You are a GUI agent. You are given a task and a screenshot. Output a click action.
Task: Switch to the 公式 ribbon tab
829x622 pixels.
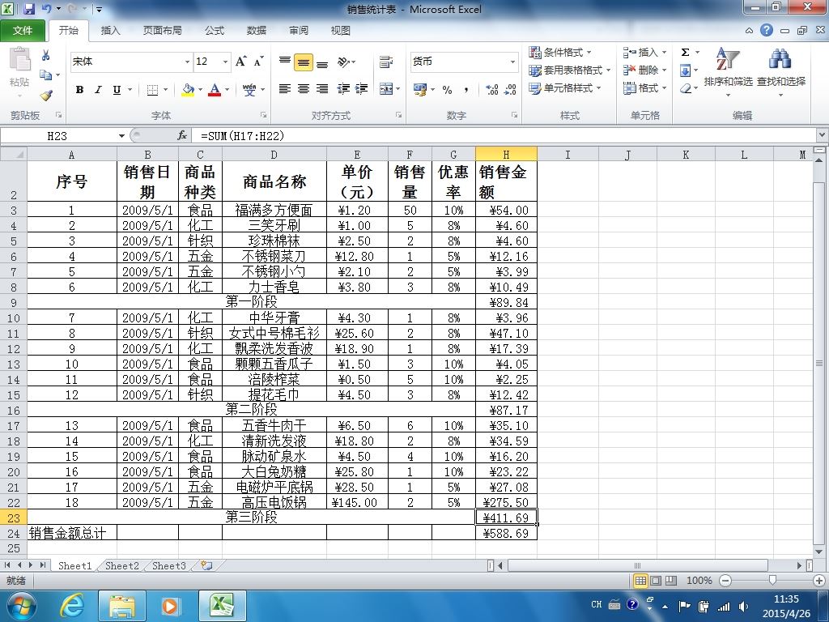tap(215, 30)
